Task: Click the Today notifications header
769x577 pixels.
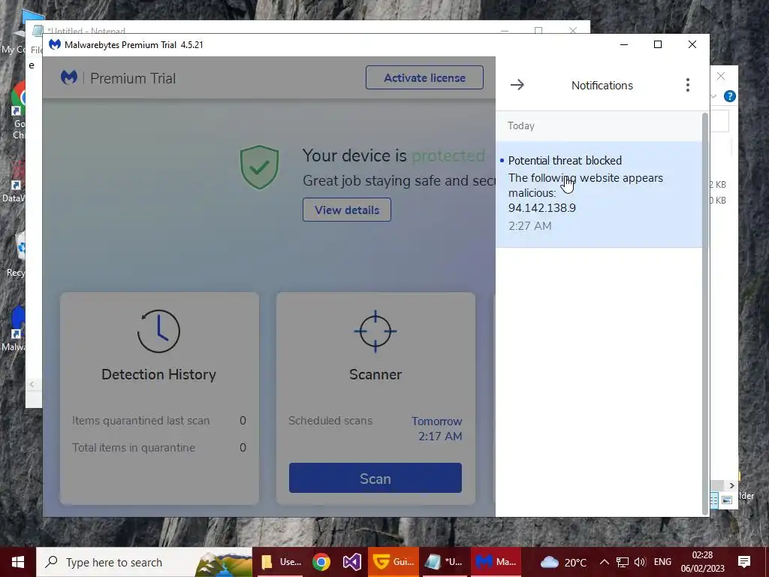Action: (521, 125)
